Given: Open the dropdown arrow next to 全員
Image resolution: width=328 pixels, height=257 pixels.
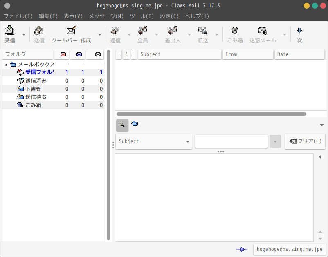Looking at the screenshot, I should tap(157, 34).
